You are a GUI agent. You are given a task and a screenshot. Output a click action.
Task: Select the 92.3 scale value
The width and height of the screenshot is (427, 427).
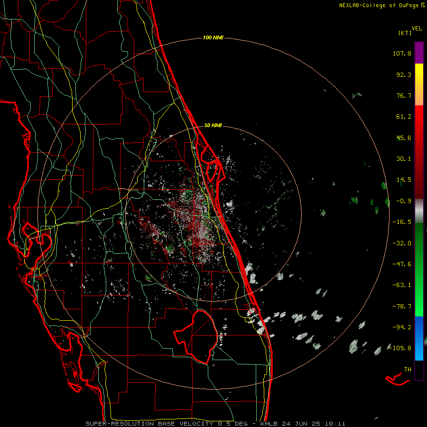click(x=404, y=74)
